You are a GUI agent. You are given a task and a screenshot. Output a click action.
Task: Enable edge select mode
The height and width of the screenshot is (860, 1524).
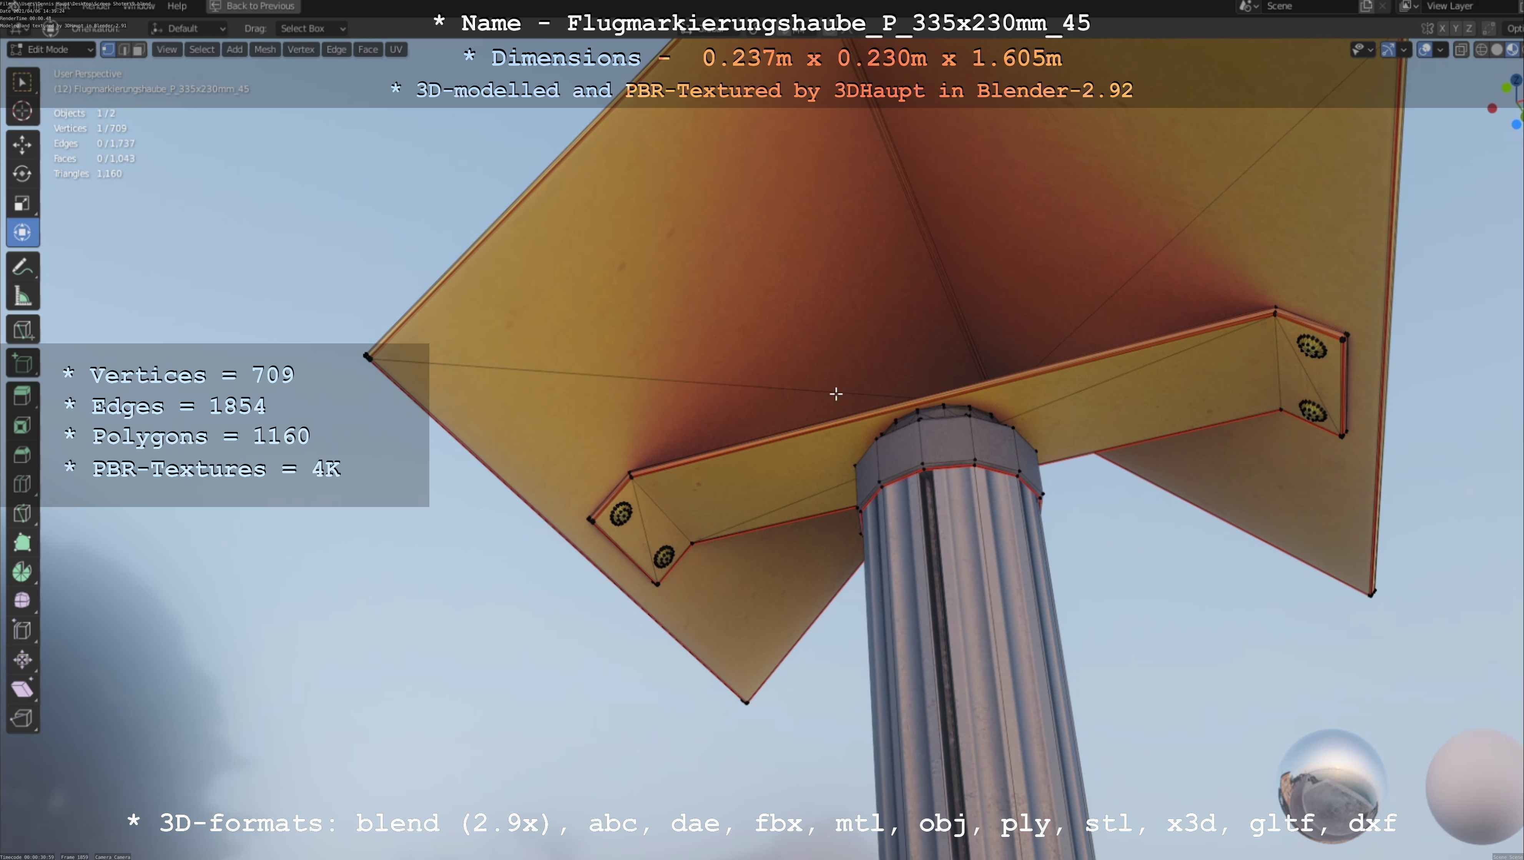click(x=124, y=50)
